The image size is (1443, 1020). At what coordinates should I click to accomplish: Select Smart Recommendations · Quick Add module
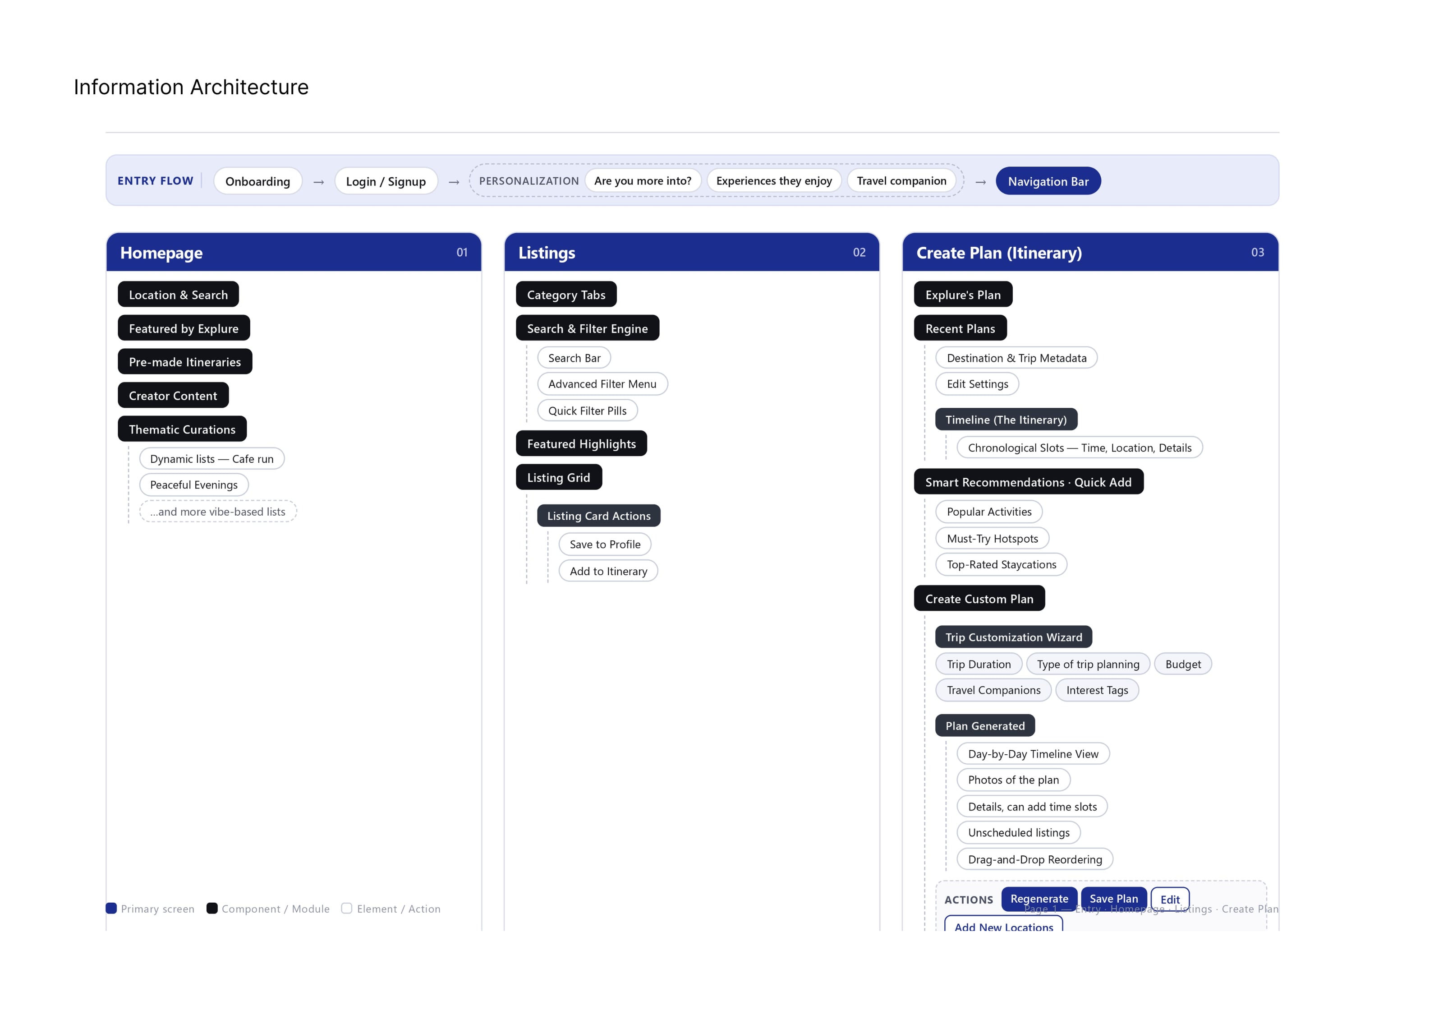(1028, 482)
